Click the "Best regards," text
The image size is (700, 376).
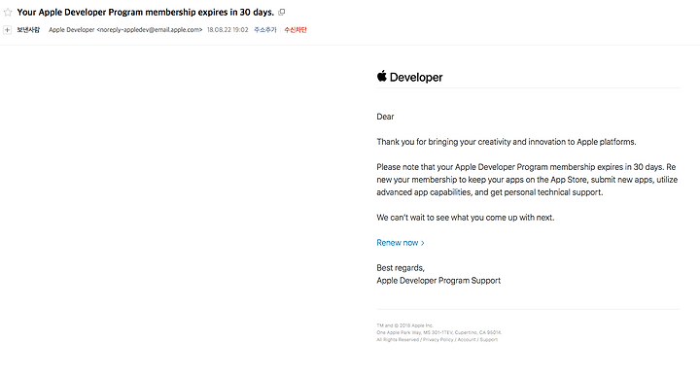401,268
